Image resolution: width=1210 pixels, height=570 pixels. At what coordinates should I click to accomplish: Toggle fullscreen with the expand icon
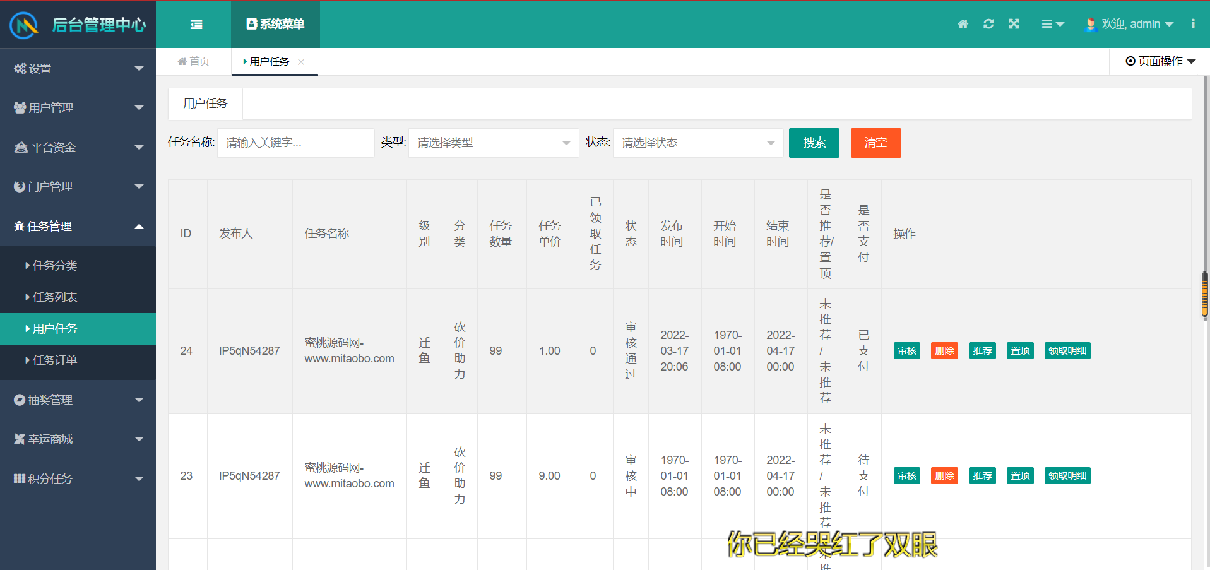click(1014, 24)
